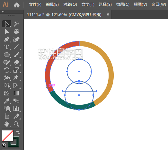Select the Magic Wand tool
The height and width of the screenshot is (150, 168).
(16, 24)
